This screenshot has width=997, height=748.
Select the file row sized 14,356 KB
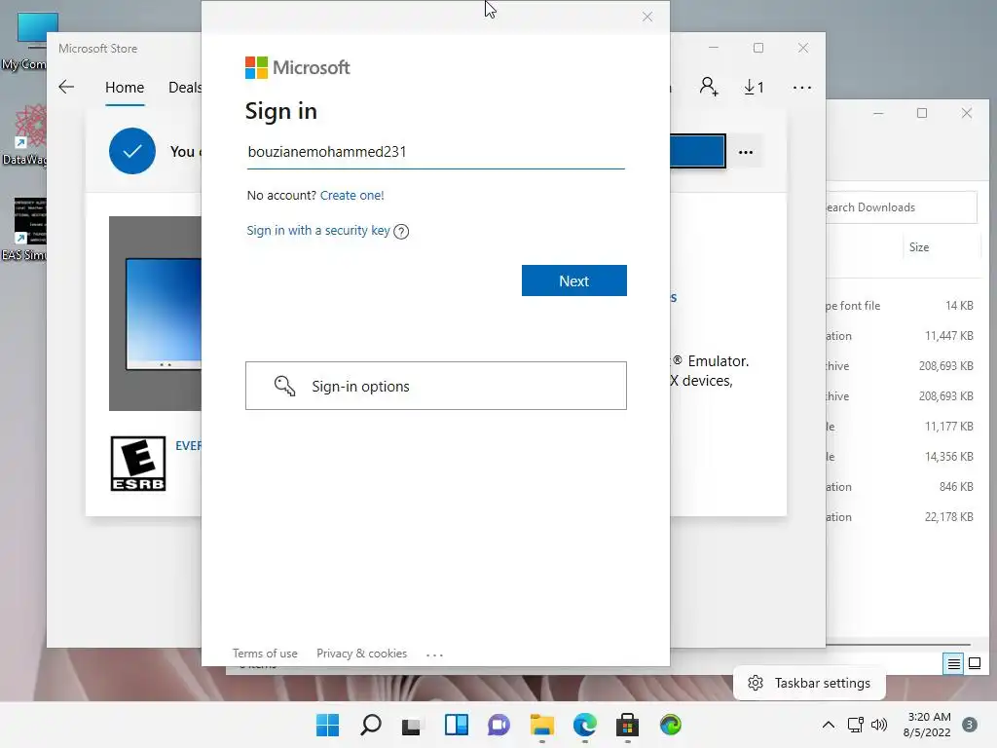coord(903,457)
